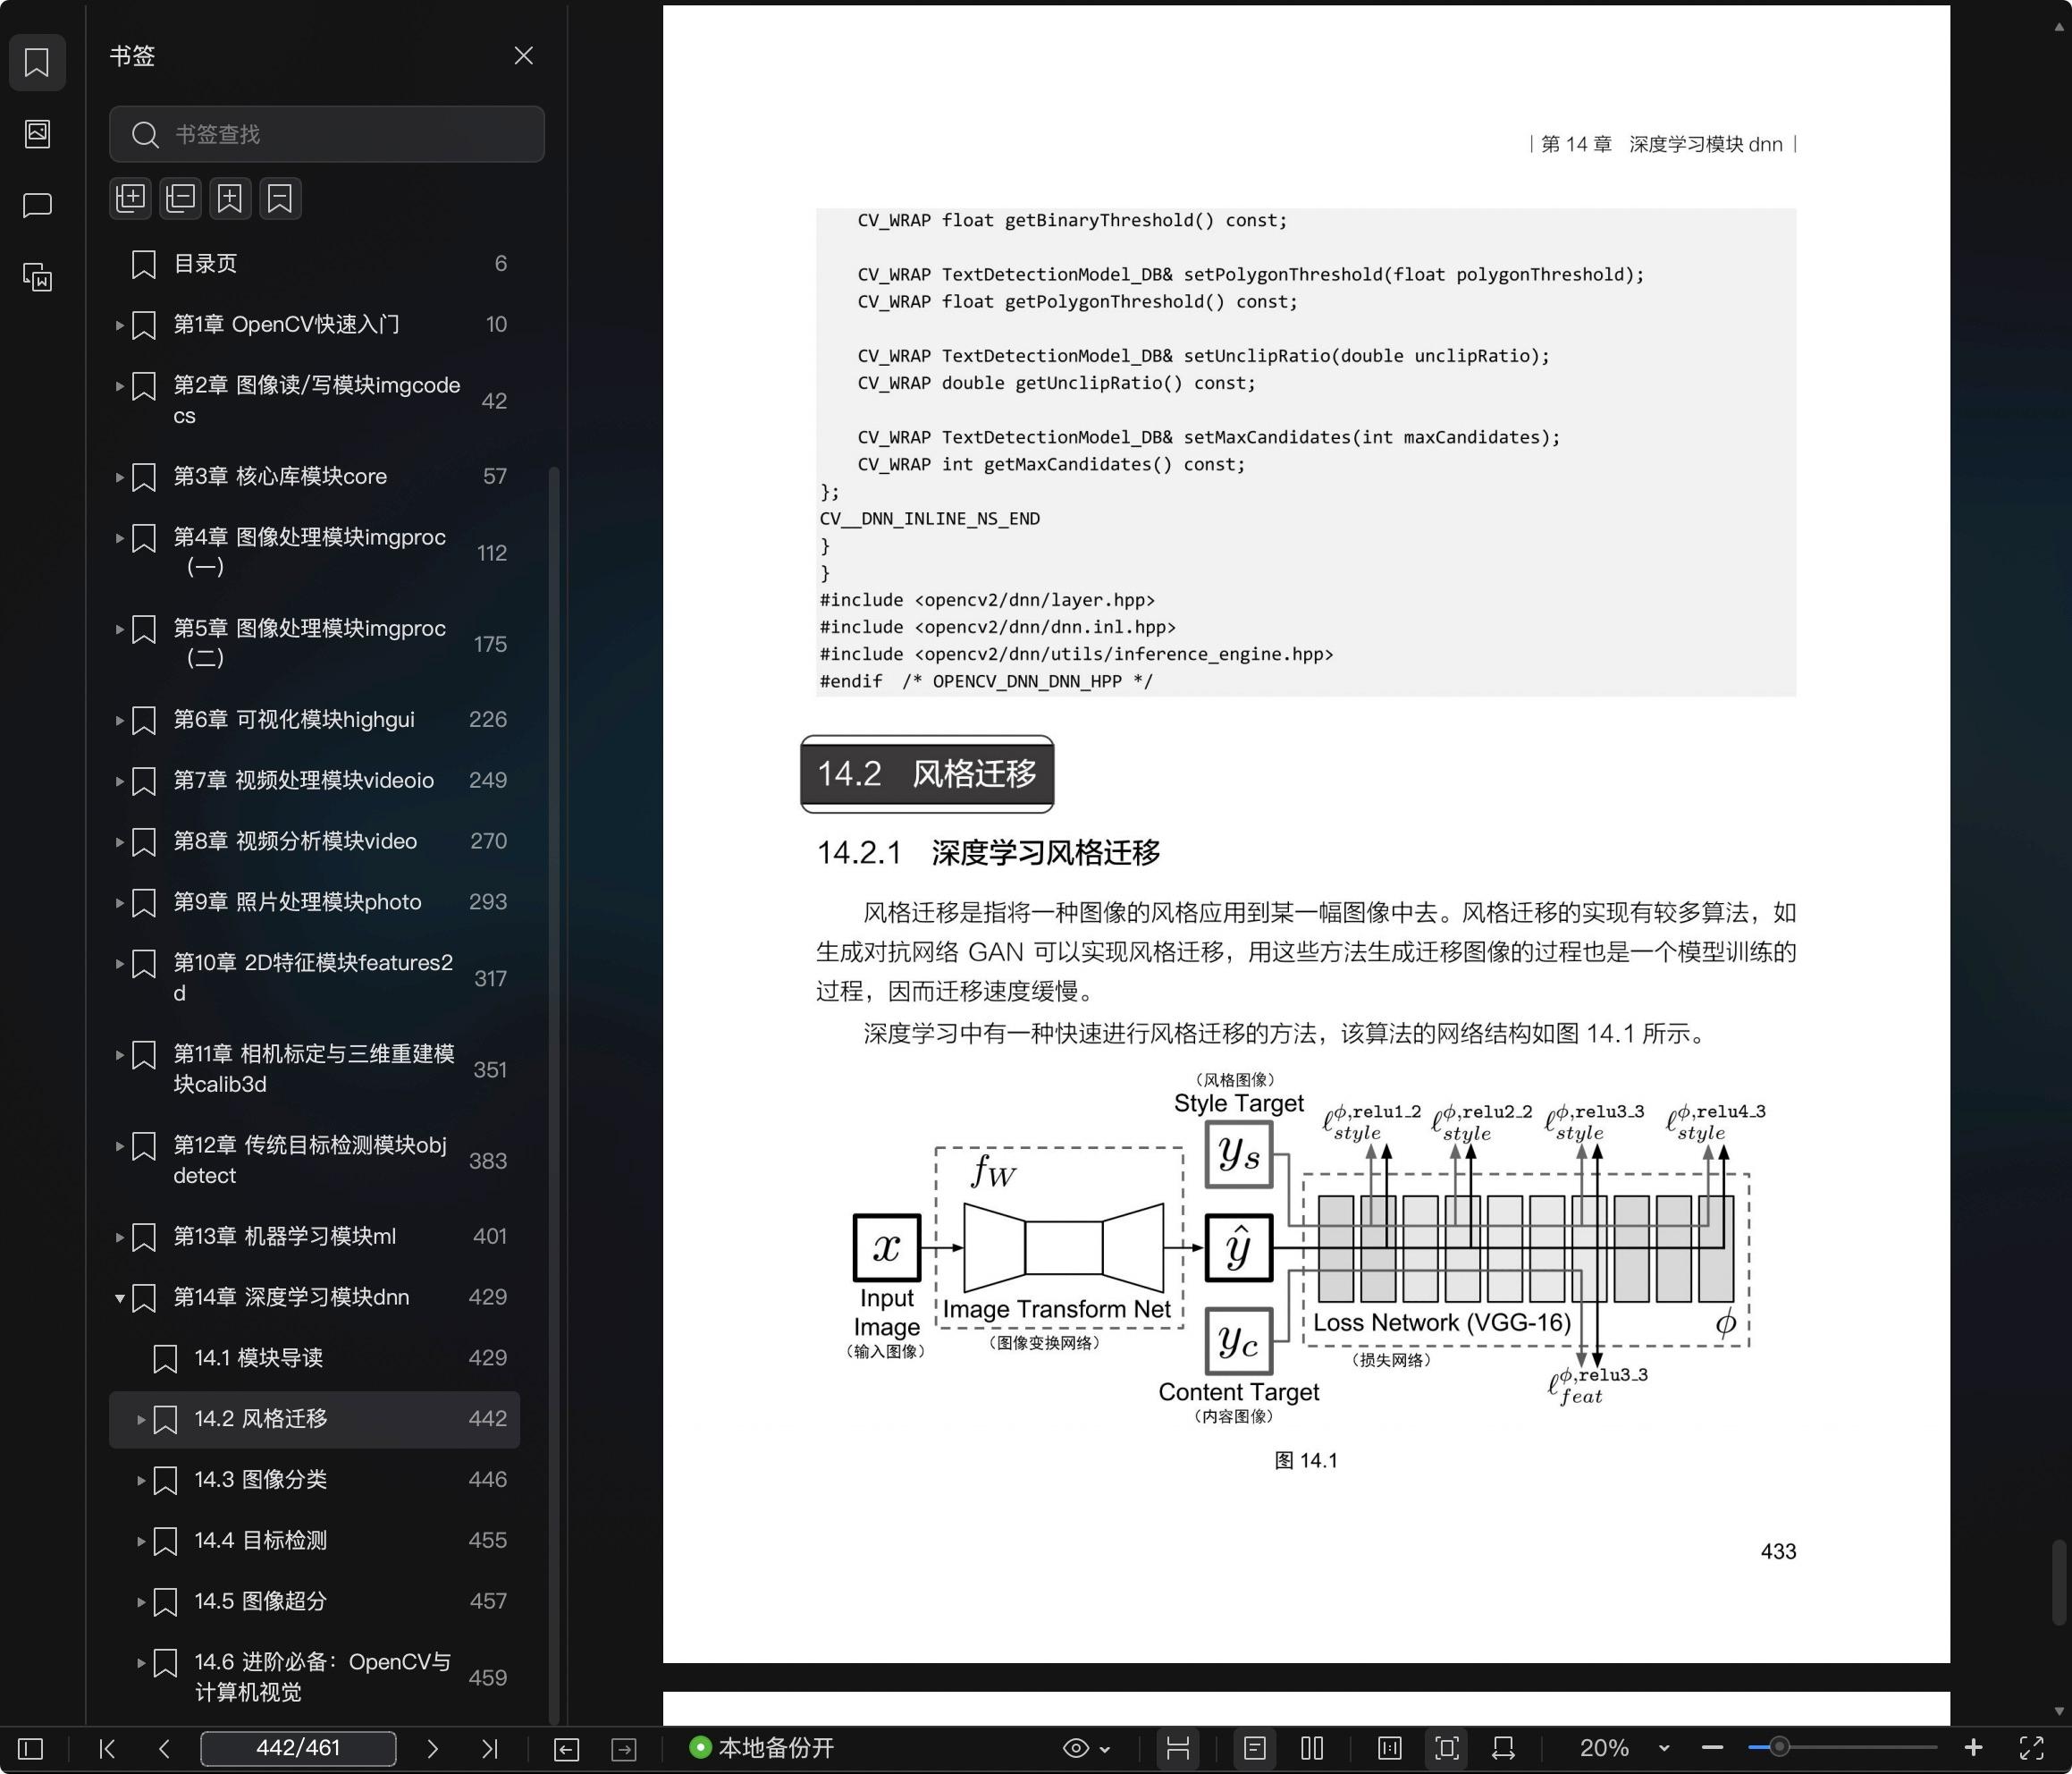Open the document conversion sidebar icon

tap(37, 277)
